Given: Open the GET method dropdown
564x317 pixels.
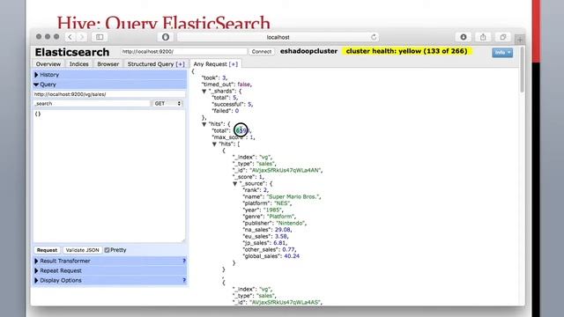Looking at the screenshot, I should click(167, 104).
